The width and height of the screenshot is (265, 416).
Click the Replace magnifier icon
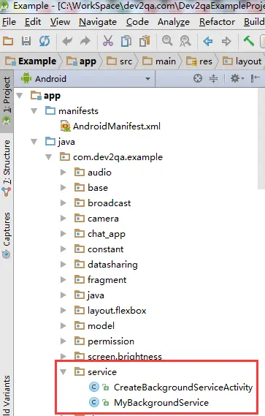(185, 41)
